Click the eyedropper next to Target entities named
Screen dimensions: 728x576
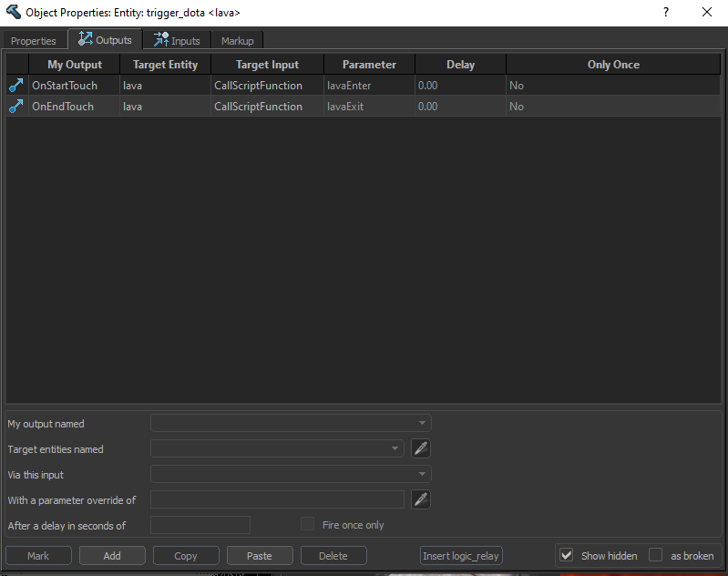point(420,448)
